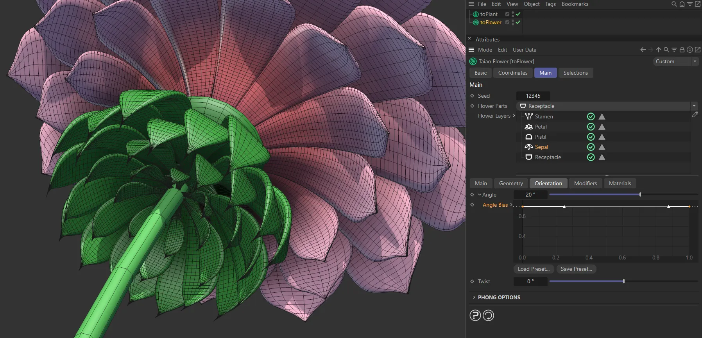Click the Stamen layer icon

[529, 116]
